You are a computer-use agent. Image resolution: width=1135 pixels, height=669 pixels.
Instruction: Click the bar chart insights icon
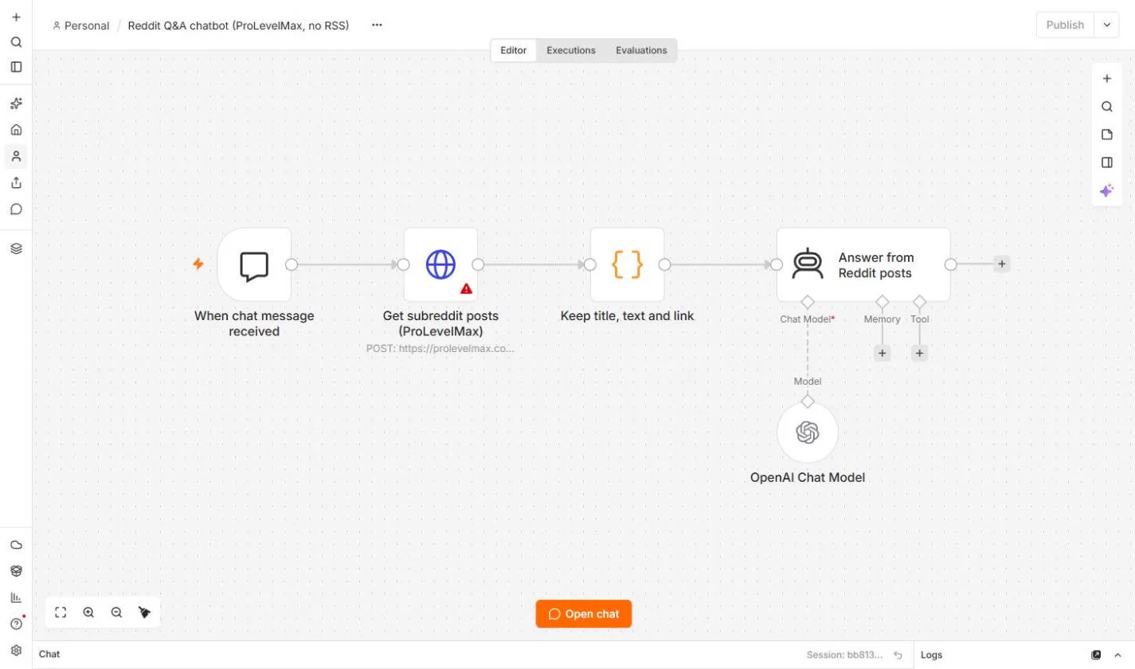(x=16, y=597)
